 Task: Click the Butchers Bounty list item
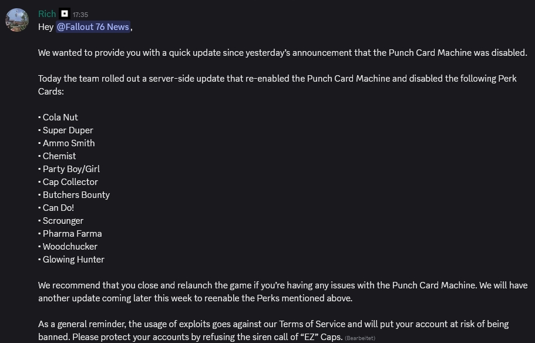pyautogui.click(x=76, y=194)
